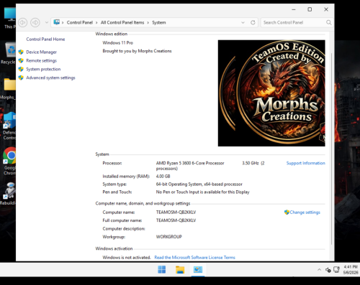Image resolution: width=360 pixels, height=285 pixels.
Task: Click 'Windows is not activated' text
Action: [x=127, y=258]
